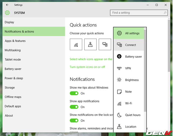This screenshot has height=136, width=173.
Task: Choose Wi-Fi option label in dropdown
Action: (129, 103)
